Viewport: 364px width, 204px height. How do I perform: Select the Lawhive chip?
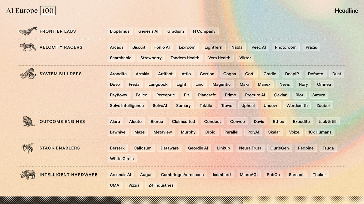coord(118,132)
